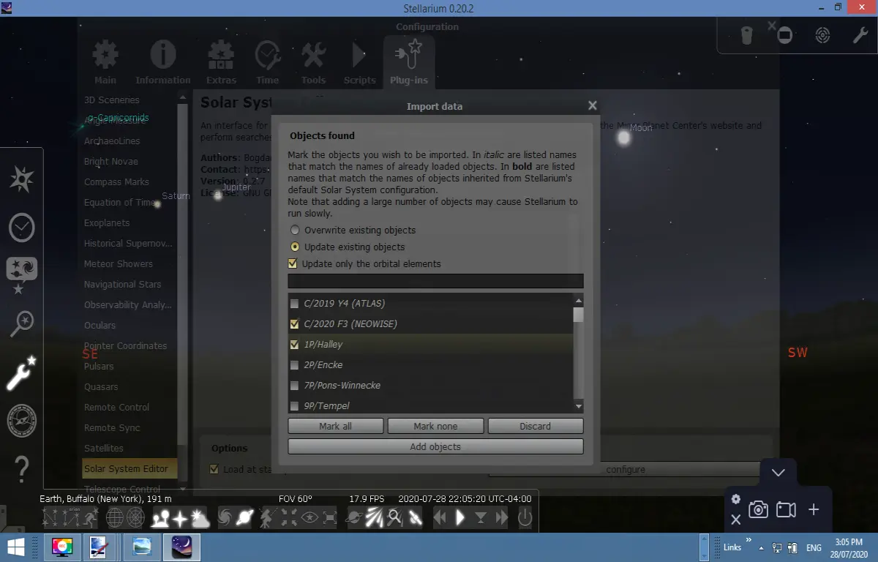Open the Time configuration tab
The height and width of the screenshot is (562, 878).
[267, 62]
